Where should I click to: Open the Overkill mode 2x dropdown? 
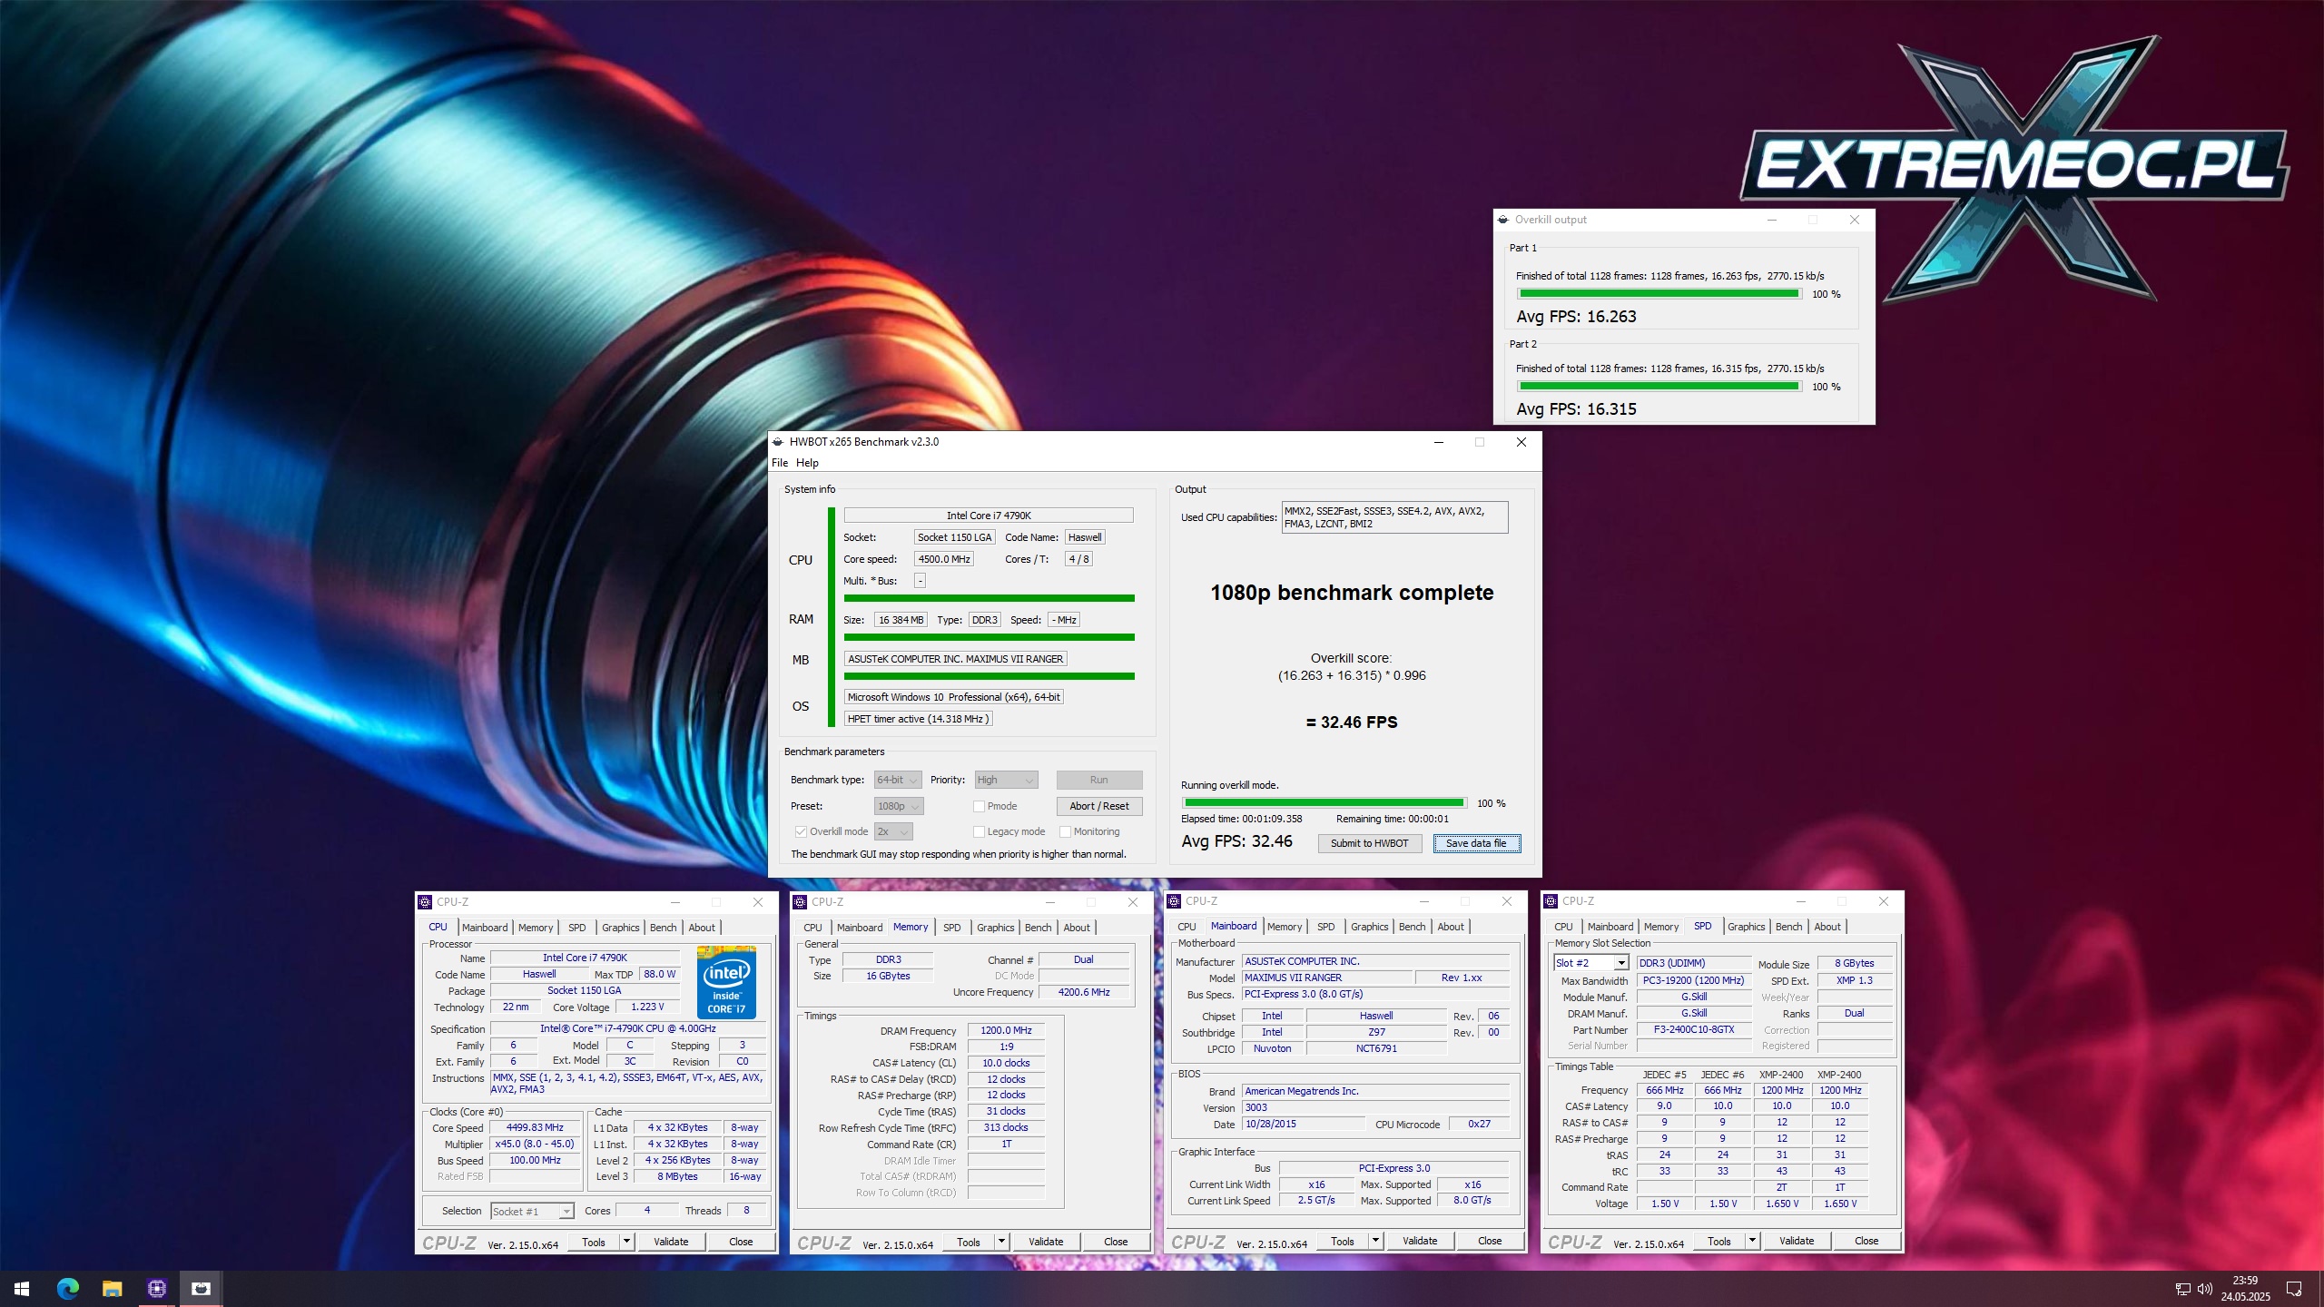pos(893,831)
